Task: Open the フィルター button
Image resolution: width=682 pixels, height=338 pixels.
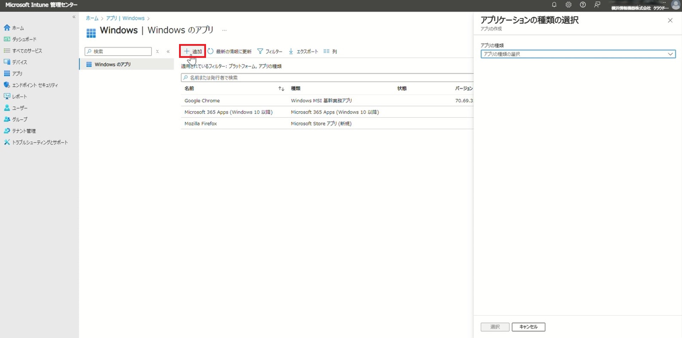Action: coord(270,51)
